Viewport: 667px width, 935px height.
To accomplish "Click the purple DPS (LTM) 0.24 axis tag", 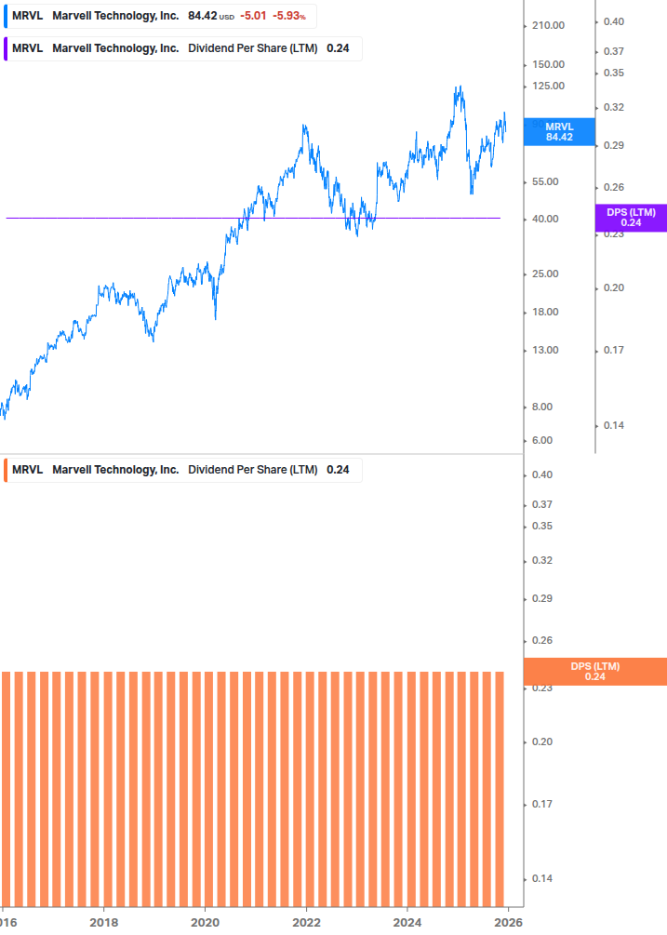I will (631, 218).
